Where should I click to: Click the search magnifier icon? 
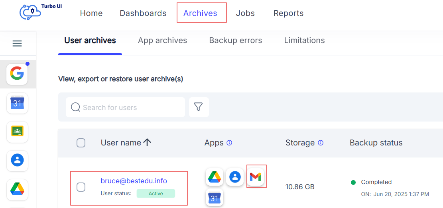(75, 107)
